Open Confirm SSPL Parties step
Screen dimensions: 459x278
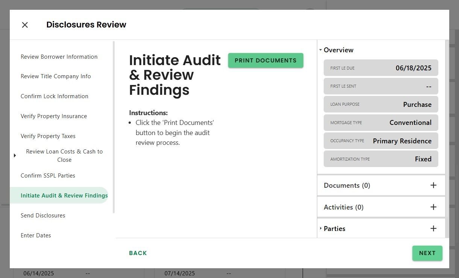48,176
